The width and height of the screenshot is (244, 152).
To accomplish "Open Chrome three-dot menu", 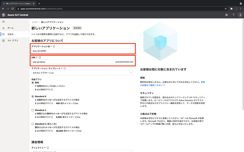I will 241,9.
